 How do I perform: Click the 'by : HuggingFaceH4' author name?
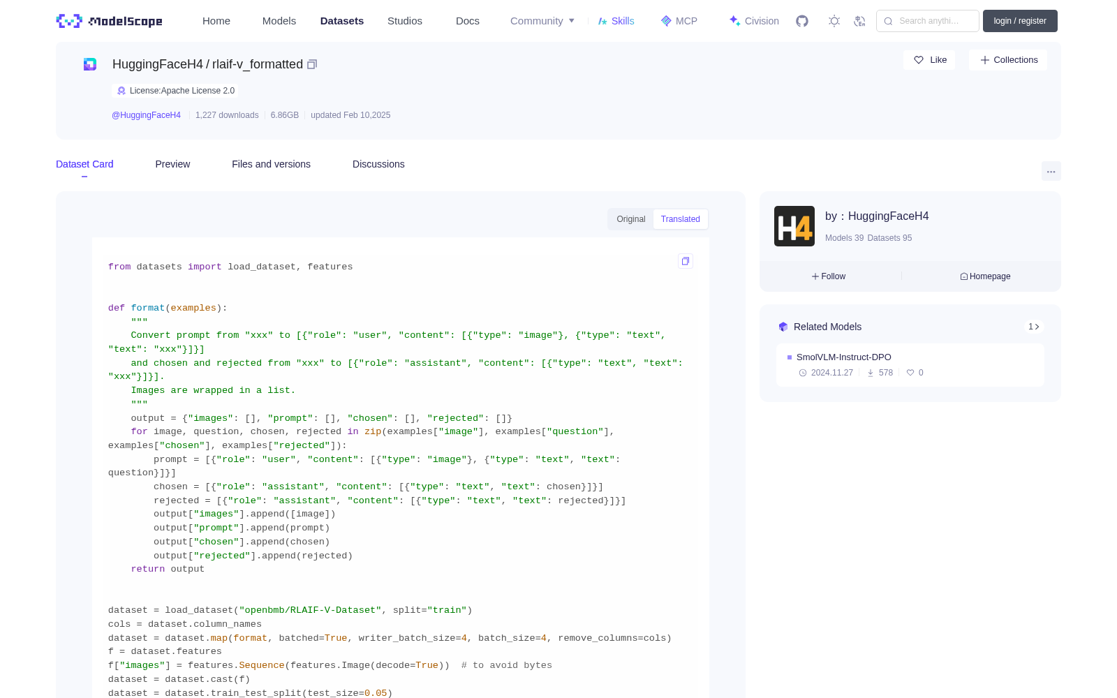point(877,216)
